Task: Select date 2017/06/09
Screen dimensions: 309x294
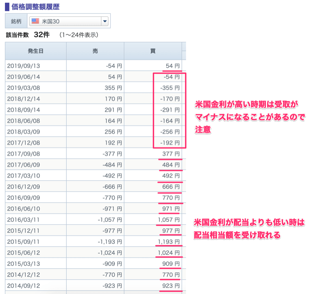Action: 24,165
